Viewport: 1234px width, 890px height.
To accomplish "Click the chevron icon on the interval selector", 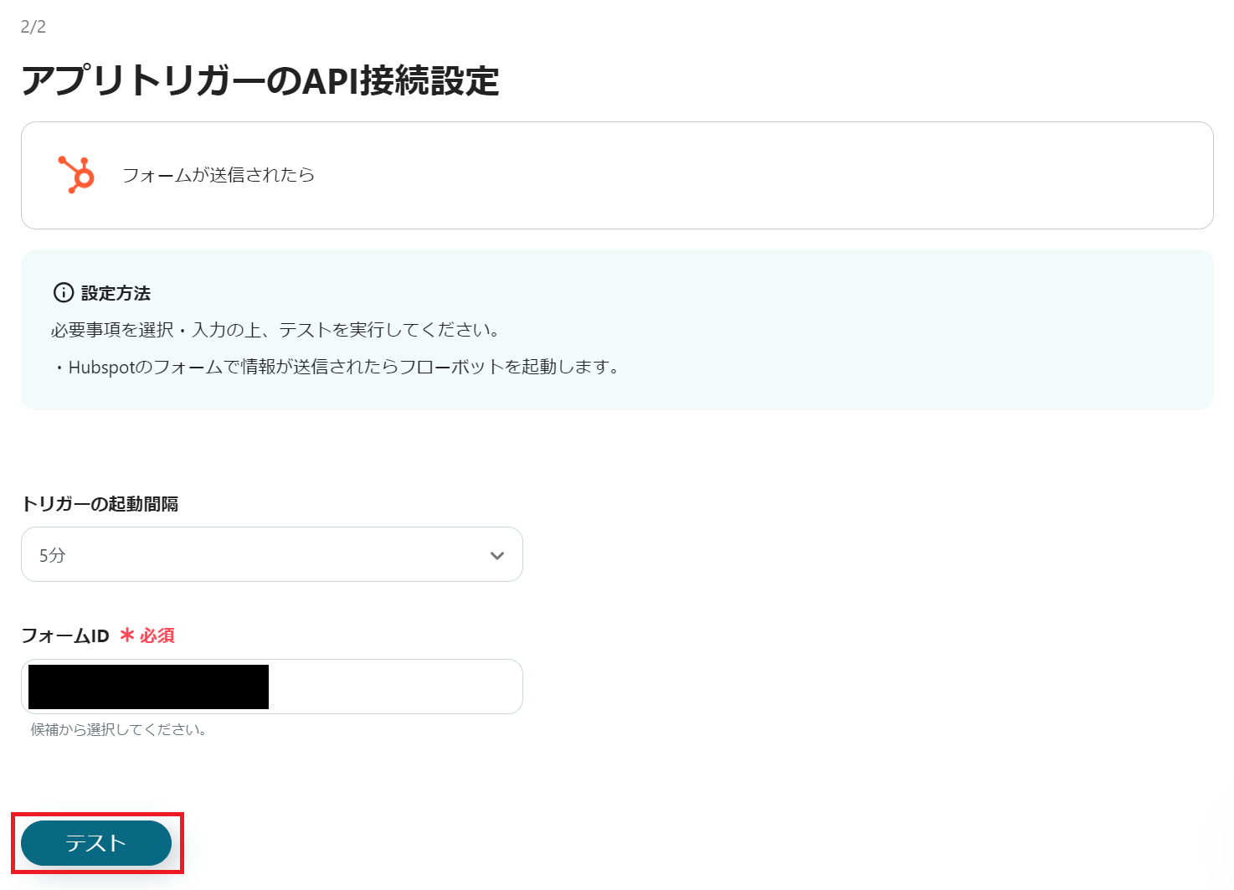I will (x=497, y=554).
